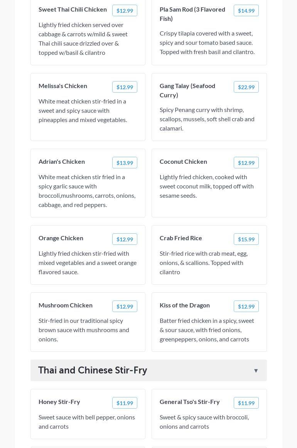The image size is (297, 448).
Task: Open the Crab Fried Rice item title
Action: 181,238
